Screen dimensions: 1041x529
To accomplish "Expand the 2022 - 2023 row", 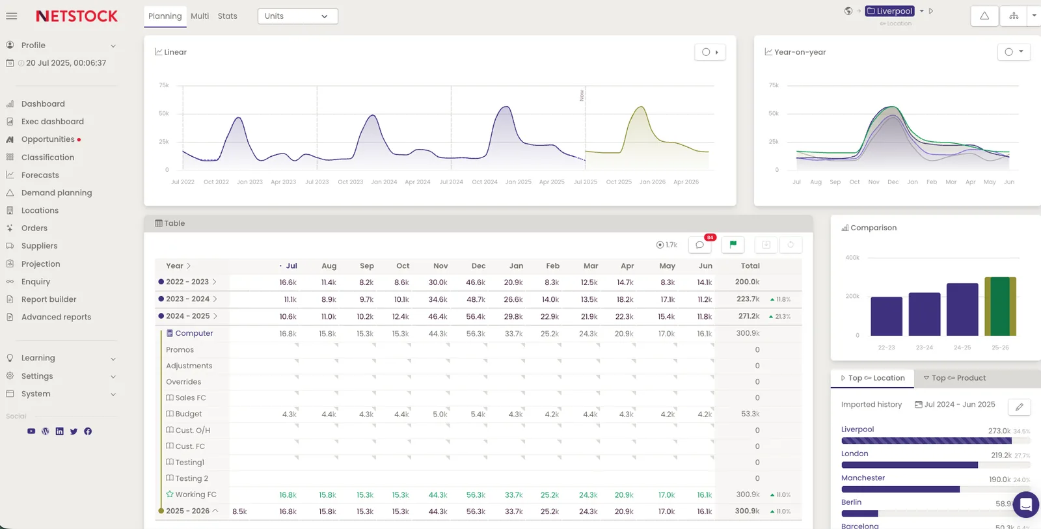I will [x=214, y=282].
